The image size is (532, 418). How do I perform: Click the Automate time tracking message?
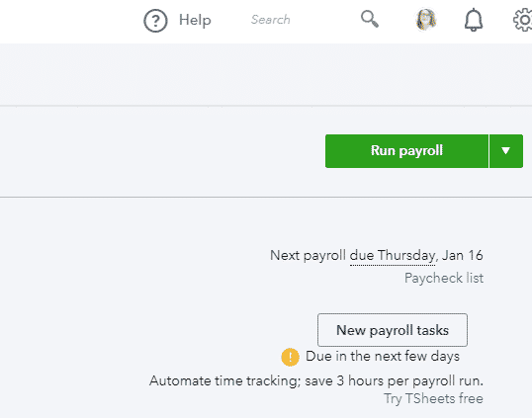316,380
